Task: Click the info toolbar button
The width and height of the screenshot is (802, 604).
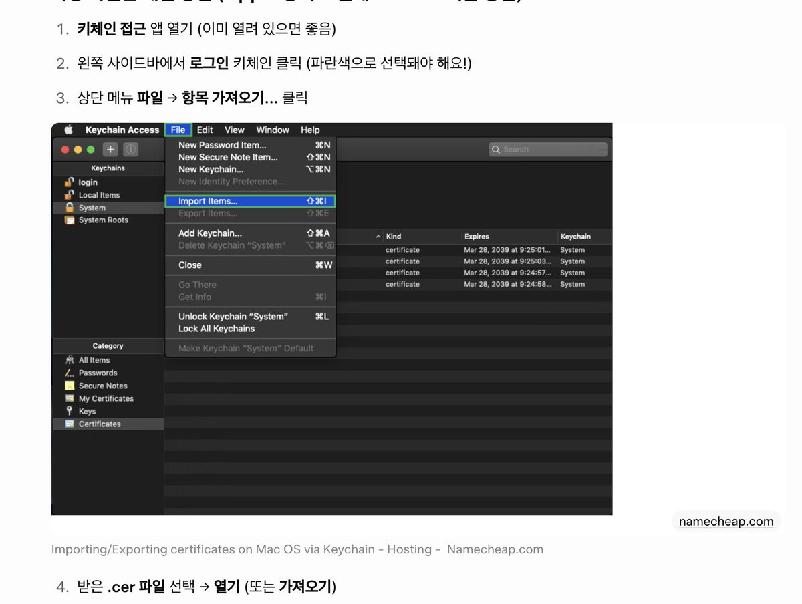Action: click(x=131, y=150)
